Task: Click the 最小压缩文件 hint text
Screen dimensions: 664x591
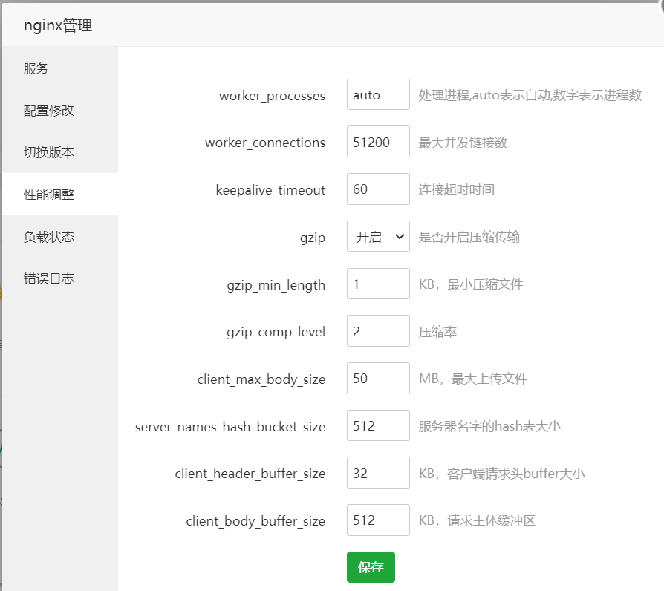Action: 485,284
